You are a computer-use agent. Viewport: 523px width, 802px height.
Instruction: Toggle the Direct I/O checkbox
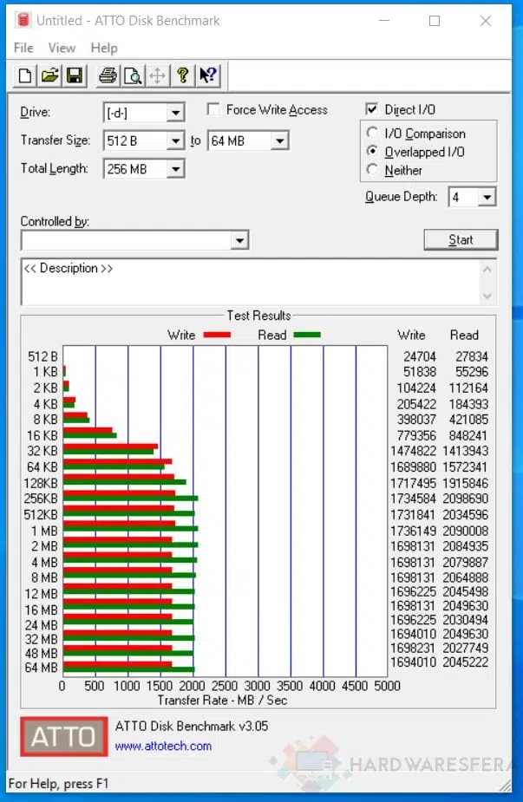(372, 109)
